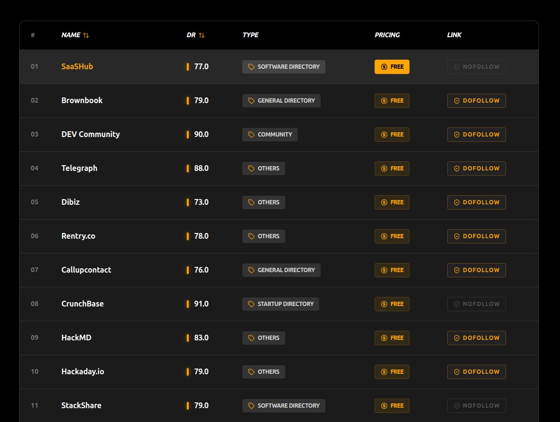Click the highlighted FREE badge for SaaSHub
Viewport: 560px width, 422px height.
392,67
